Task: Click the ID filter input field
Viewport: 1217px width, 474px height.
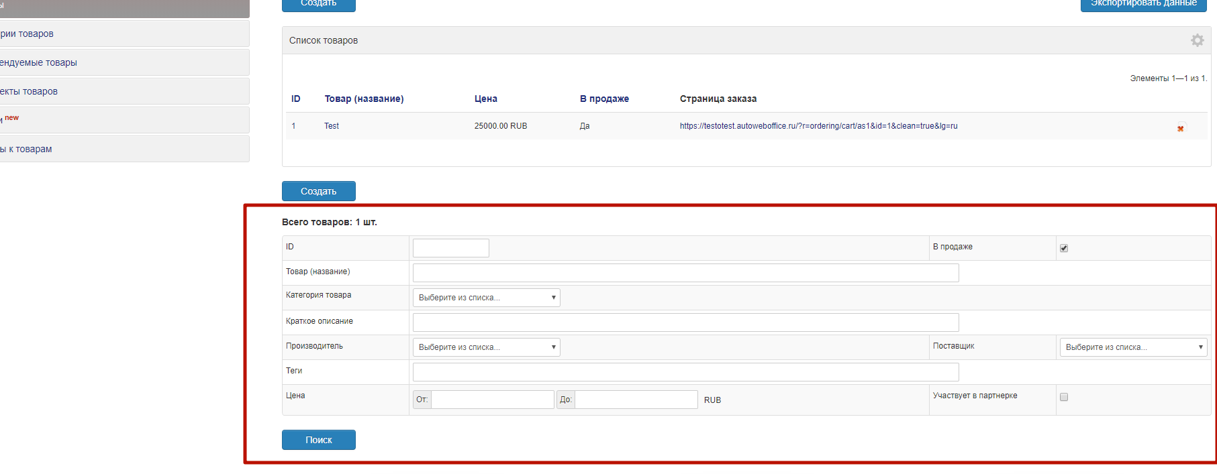Action: pyautogui.click(x=450, y=248)
